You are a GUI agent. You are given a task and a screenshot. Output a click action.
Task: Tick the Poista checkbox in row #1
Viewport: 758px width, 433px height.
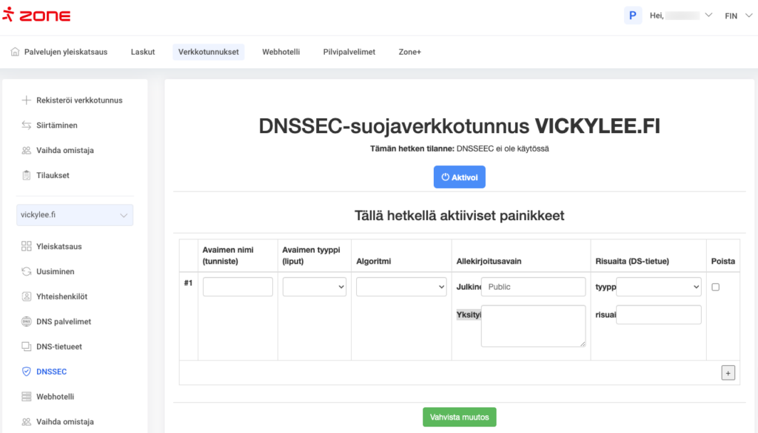pos(715,287)
